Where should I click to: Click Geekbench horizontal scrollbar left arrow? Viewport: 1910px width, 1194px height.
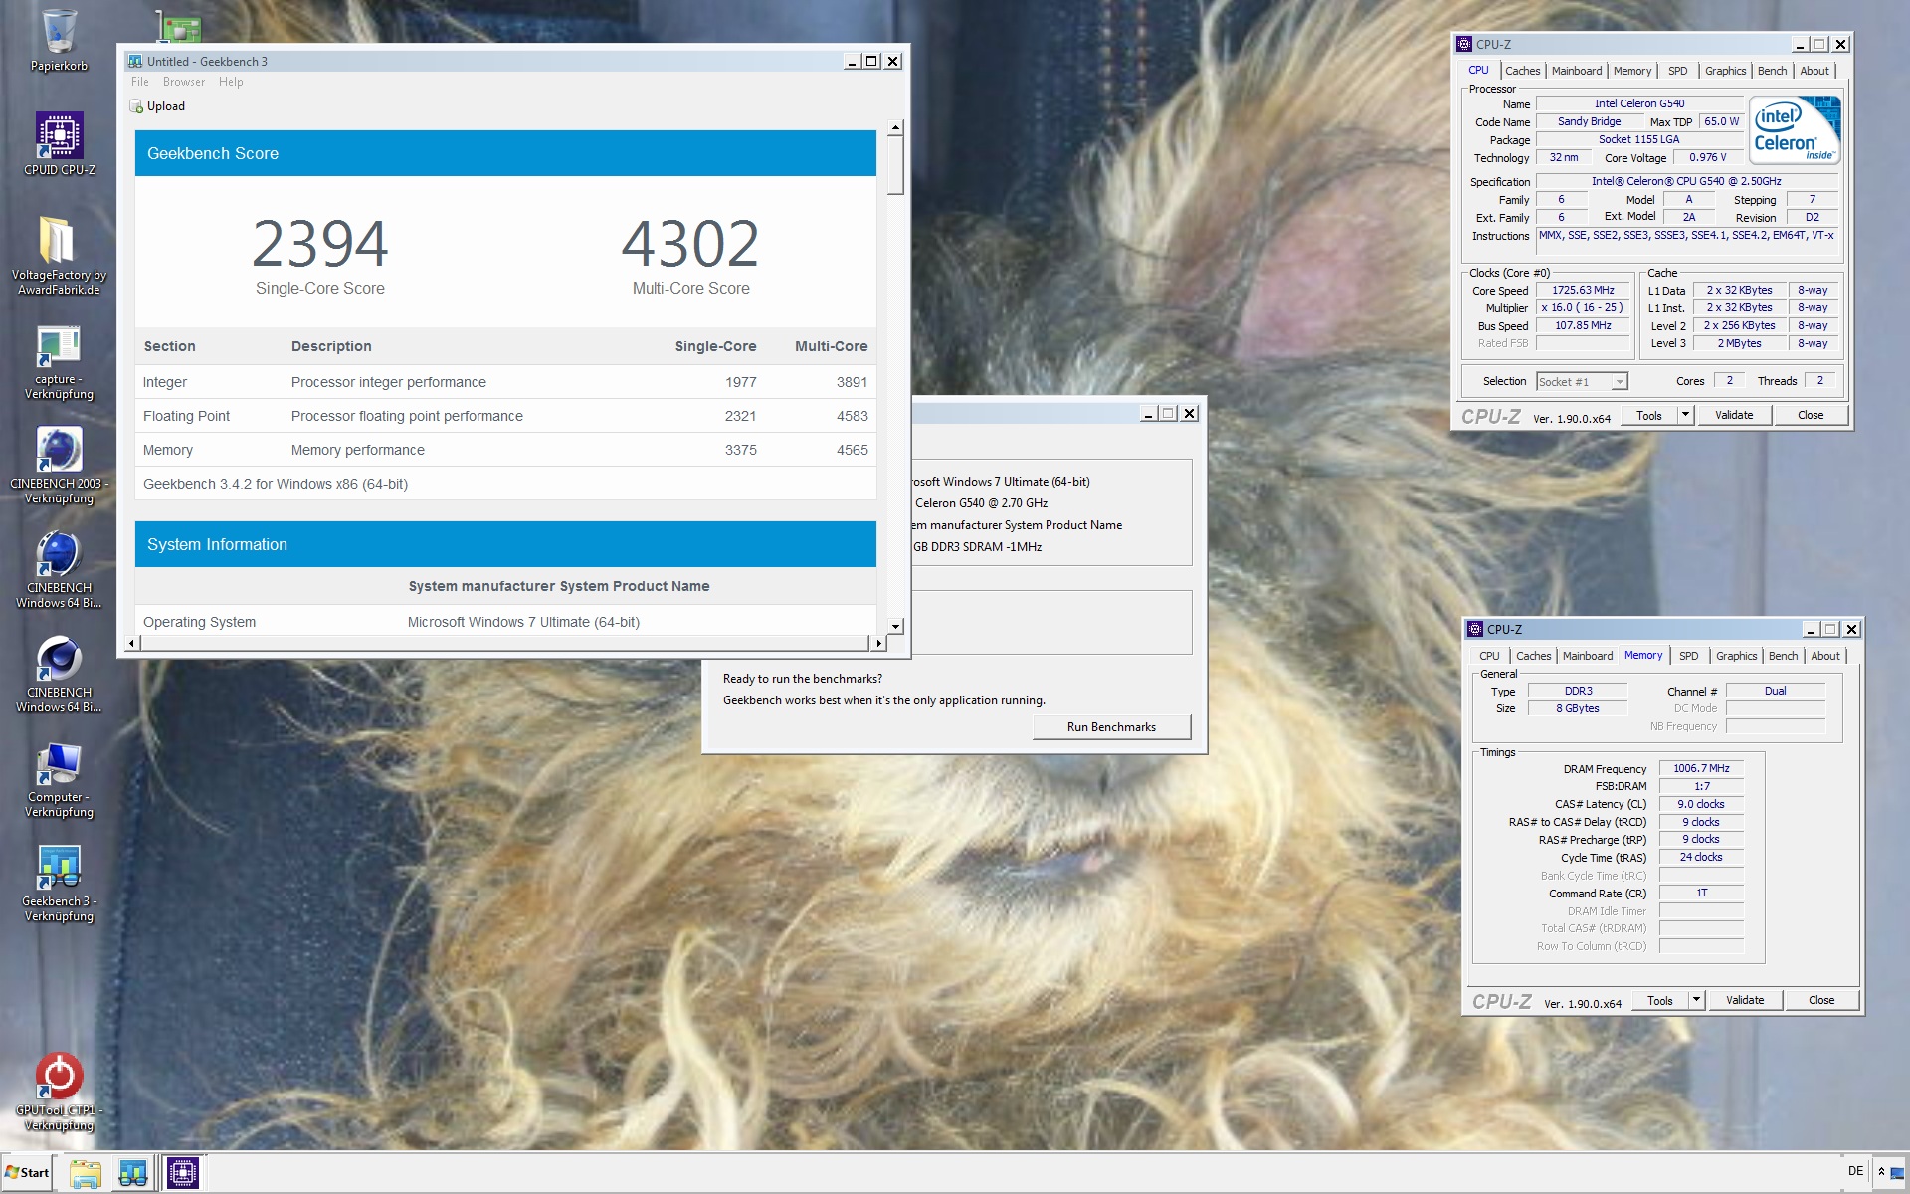[x=130, y=643]
